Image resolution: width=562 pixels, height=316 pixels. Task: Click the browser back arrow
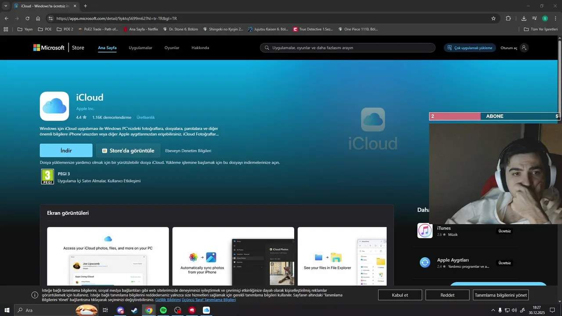(x=6, y=18)
